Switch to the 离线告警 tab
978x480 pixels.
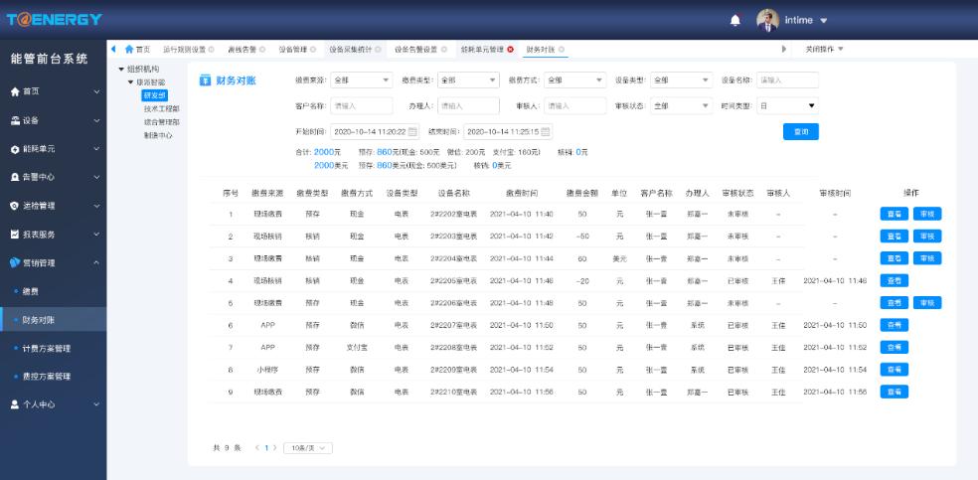pyautogui.click(x=242, y=50)
